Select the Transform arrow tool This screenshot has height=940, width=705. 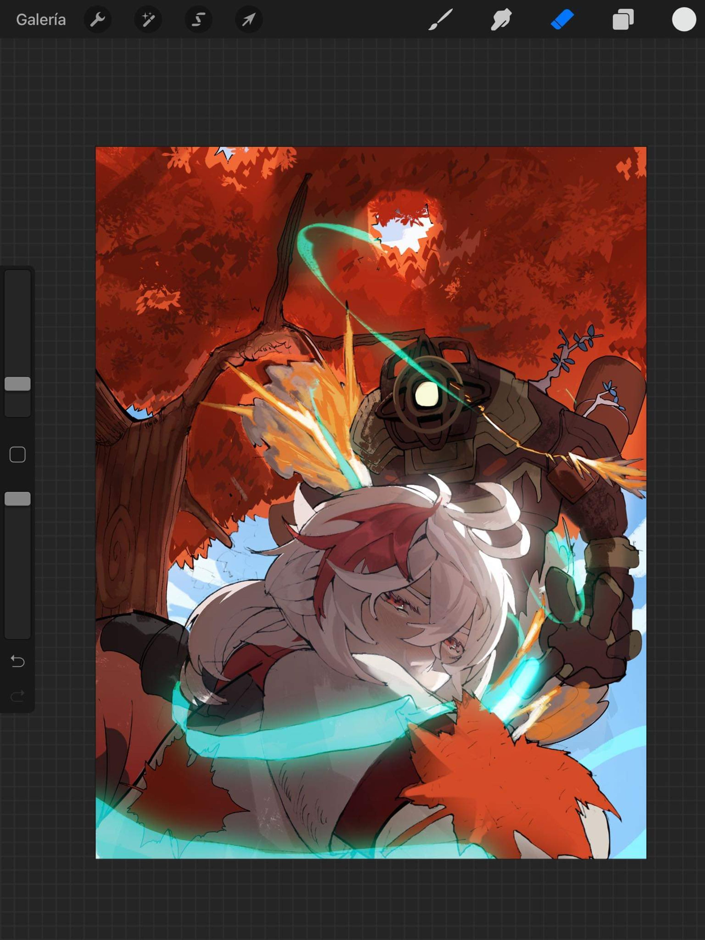(x=249, y=20)
